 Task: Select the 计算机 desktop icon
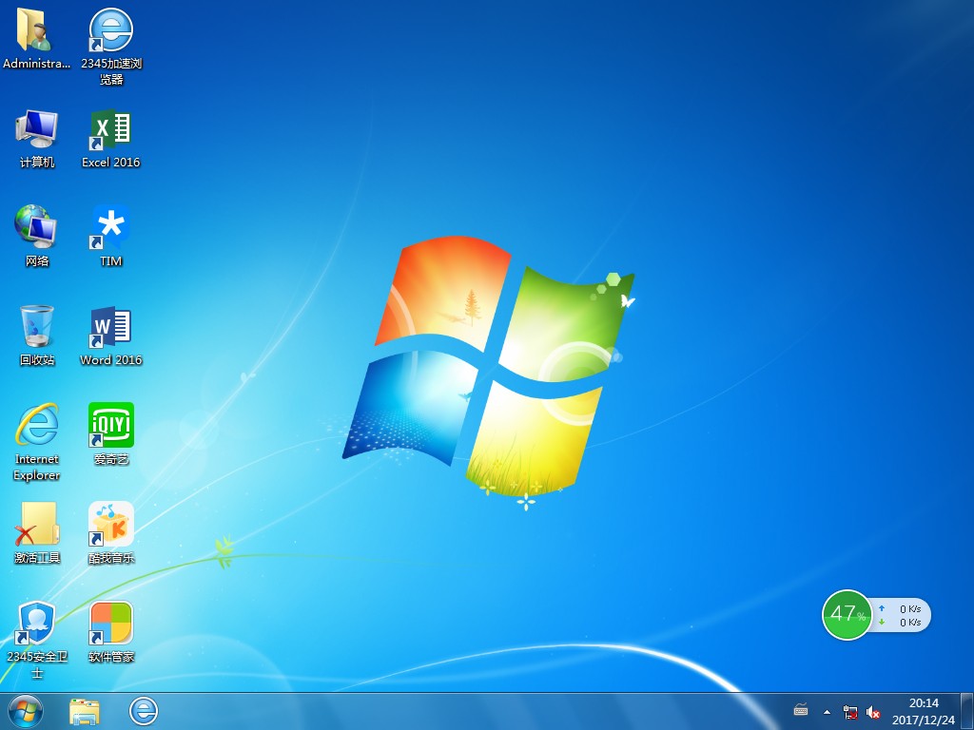(x=37, y=138)
